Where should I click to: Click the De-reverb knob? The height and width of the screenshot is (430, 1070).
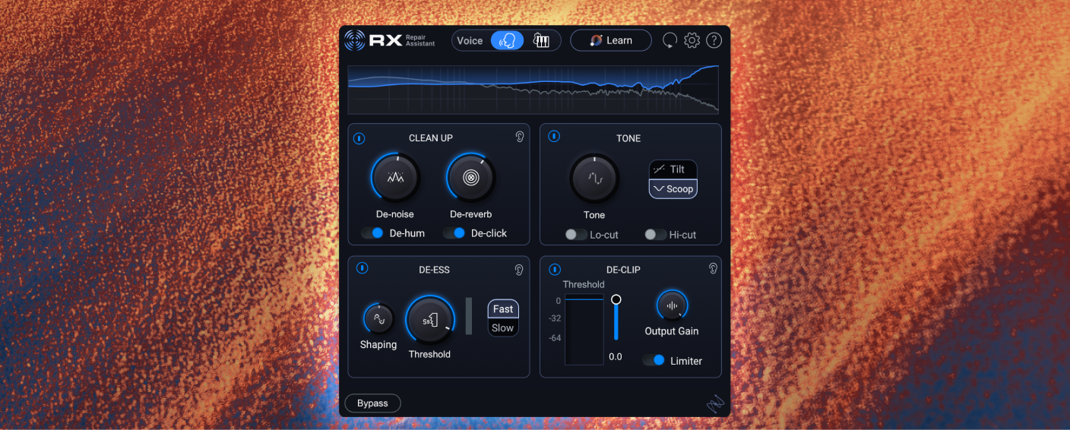(471, 177)
